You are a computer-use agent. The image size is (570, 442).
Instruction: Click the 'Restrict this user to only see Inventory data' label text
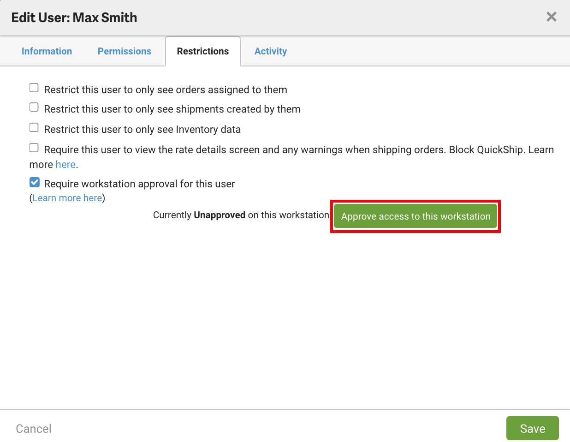click(x=142, y=130)
